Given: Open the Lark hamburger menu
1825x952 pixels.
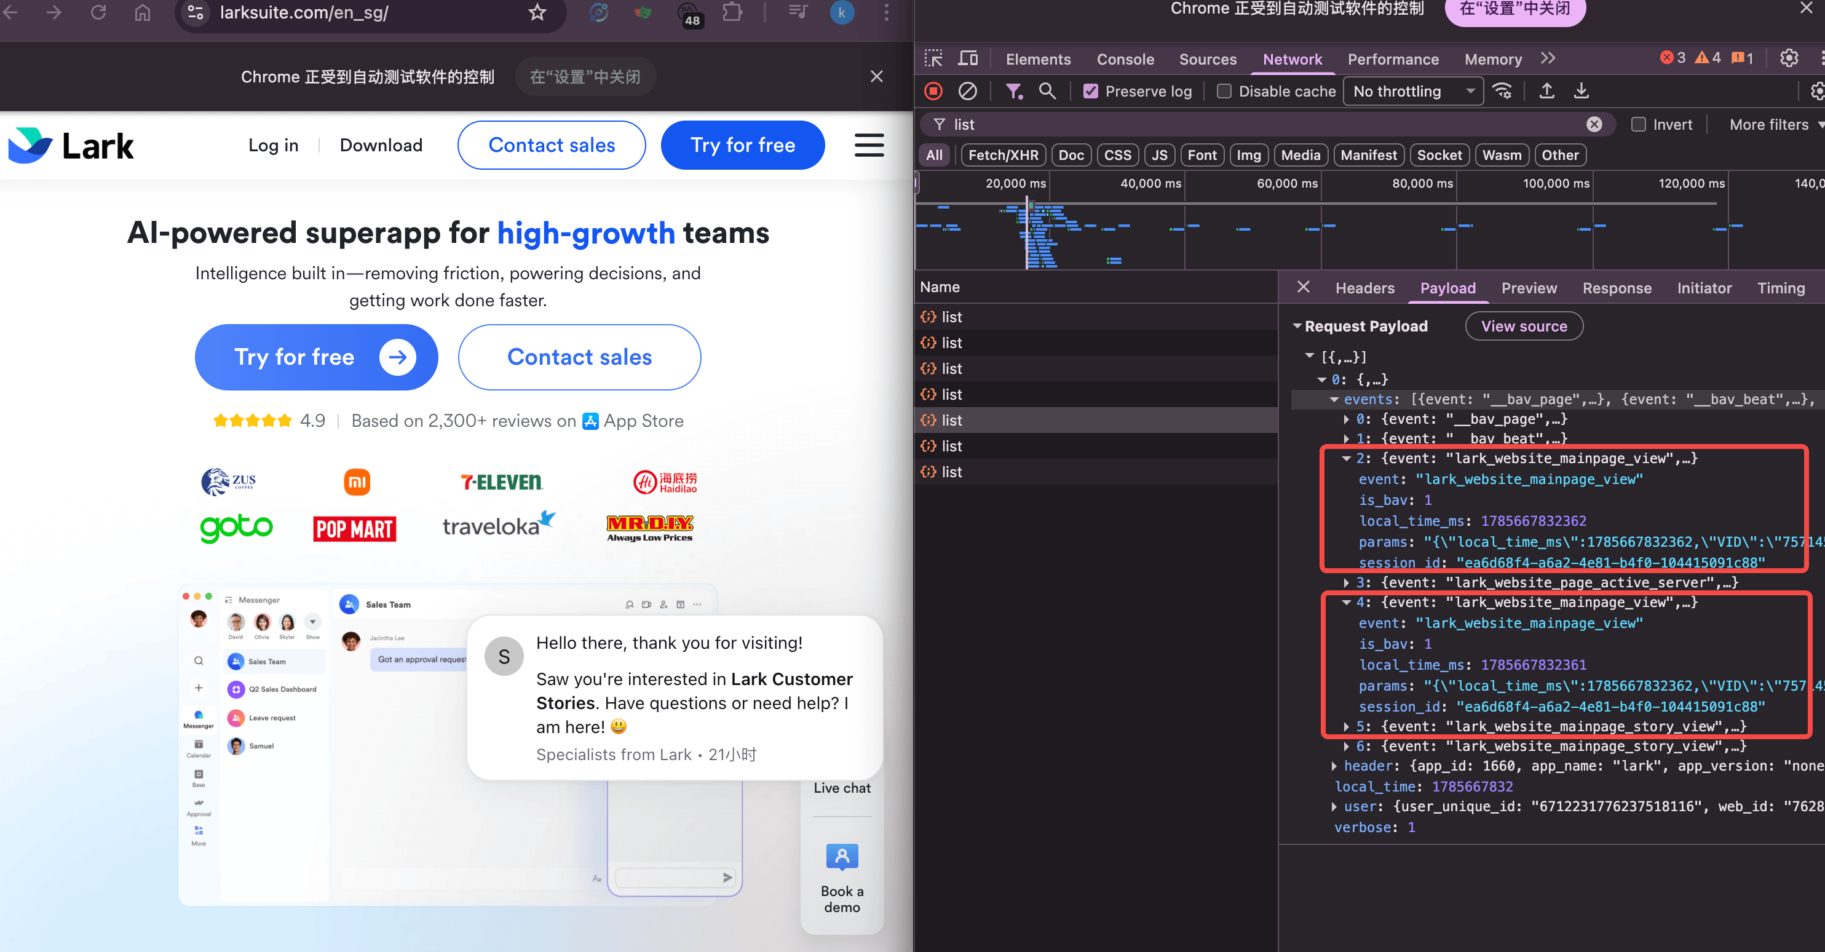Looking at the screenshot, I should point(869,145).
